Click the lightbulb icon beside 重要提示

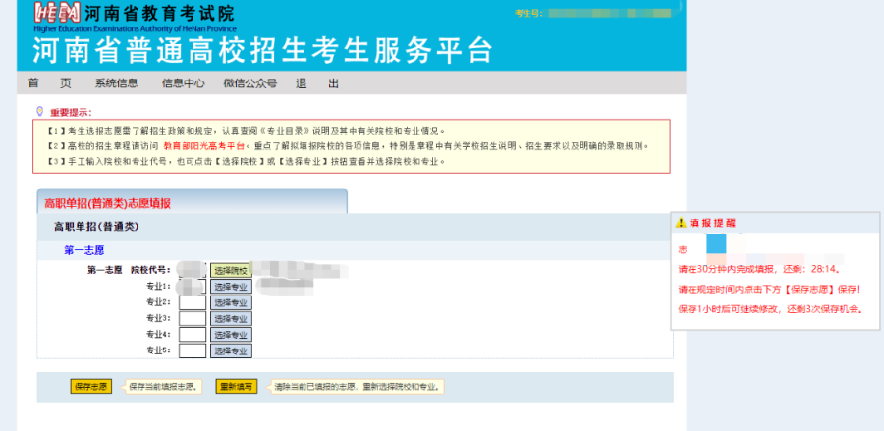(39, 111)
